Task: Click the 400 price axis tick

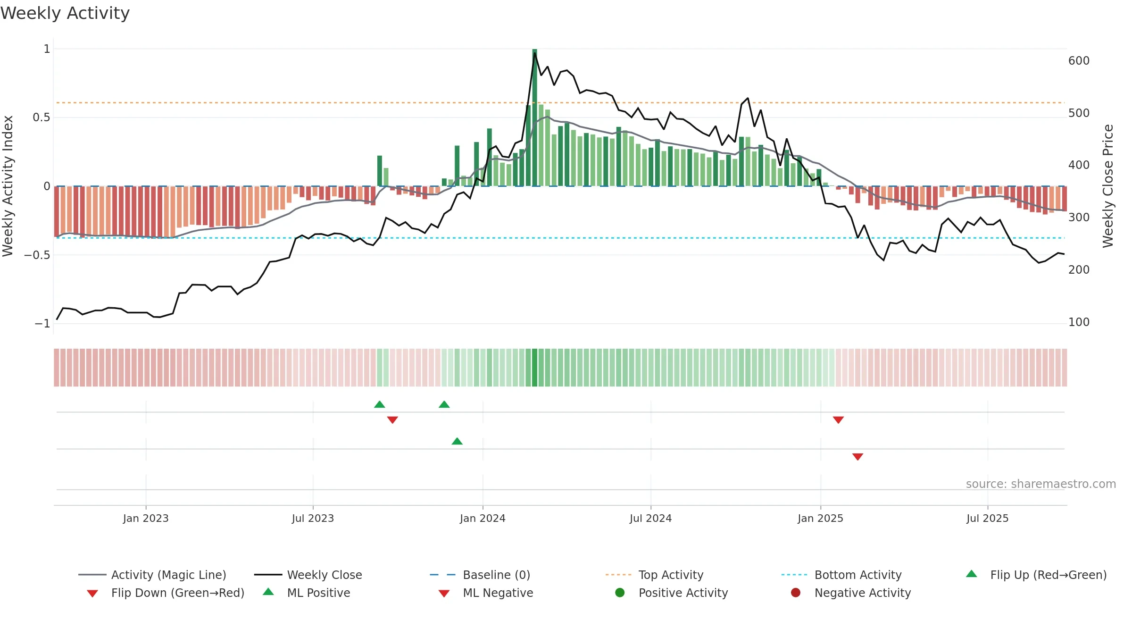Action: tap(1079, 165)
